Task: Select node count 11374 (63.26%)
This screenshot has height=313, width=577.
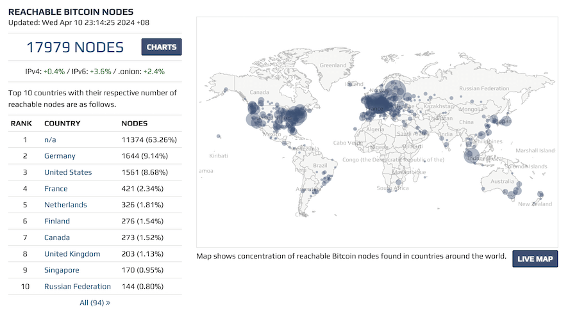Action: tap(149, 140)
